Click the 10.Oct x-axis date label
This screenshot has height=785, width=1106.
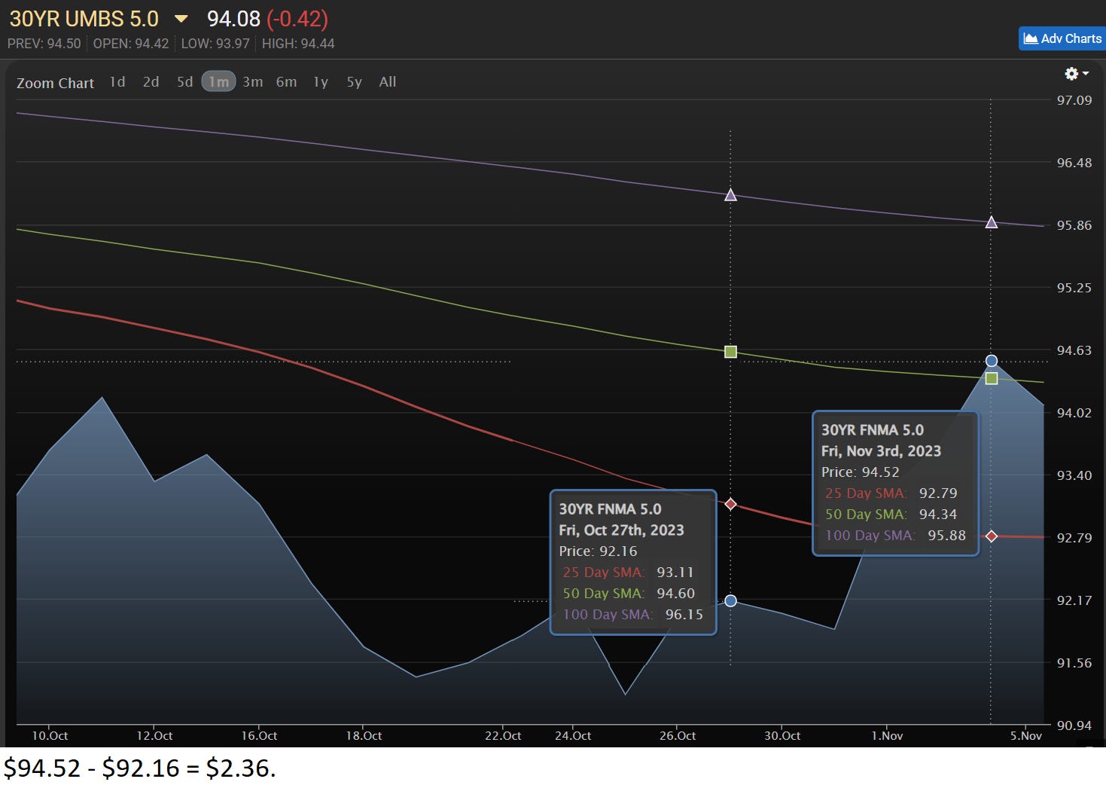pos(50,736)
